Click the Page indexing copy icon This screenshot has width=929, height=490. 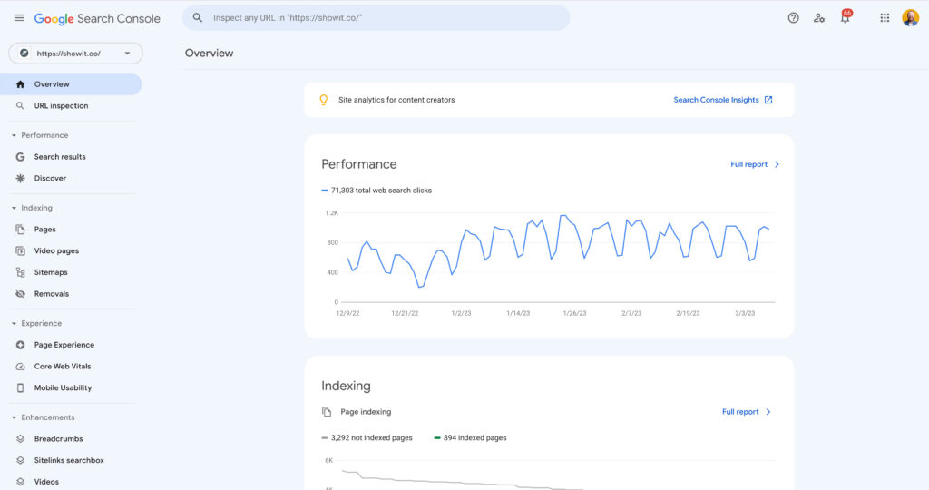point(327,412)
